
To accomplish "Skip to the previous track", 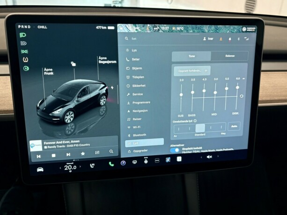I will click(x=38, y=157).
